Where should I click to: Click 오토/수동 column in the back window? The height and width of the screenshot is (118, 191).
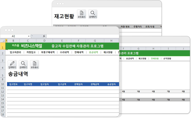pos(150,27)
